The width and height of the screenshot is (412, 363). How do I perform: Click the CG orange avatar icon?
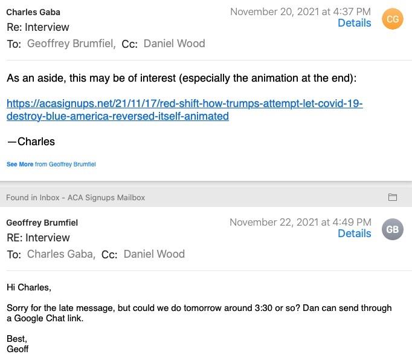(x=393, y=19)
